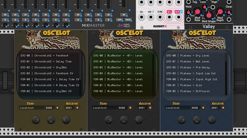The width and height of the screenshot is (247, 138).
Task: Click the black-labeled L input jack on Alright module
Action: 141,17
